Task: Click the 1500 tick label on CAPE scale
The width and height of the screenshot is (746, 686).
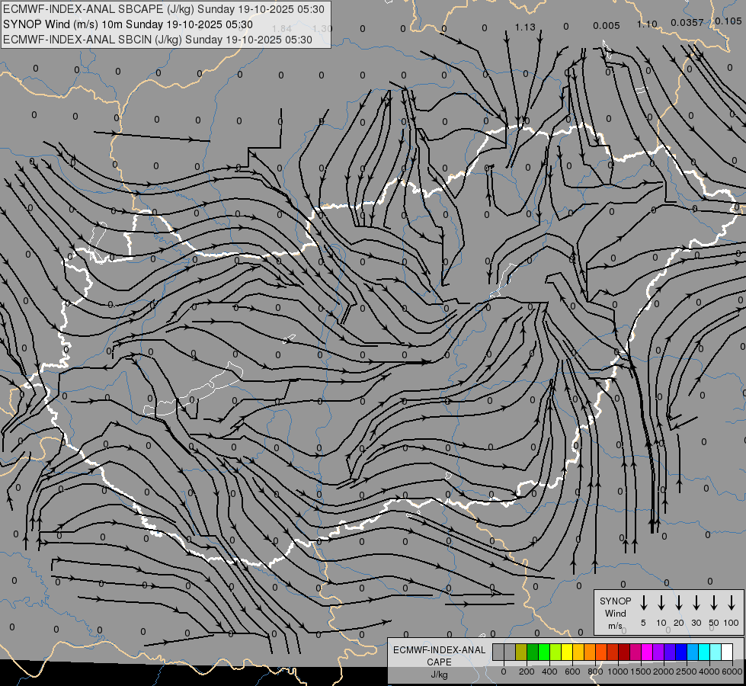Action: (x=641, y=672)
